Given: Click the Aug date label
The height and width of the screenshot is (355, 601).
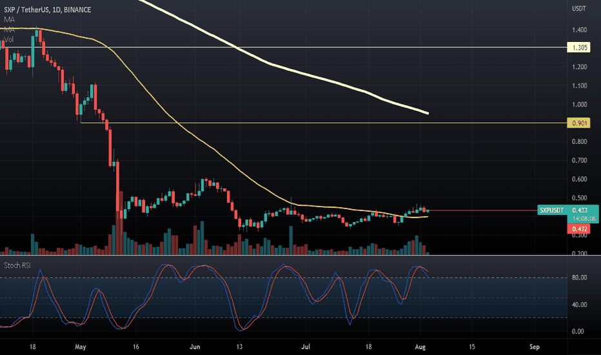Looking at the screenshot, I should click(x=420, y=347).
